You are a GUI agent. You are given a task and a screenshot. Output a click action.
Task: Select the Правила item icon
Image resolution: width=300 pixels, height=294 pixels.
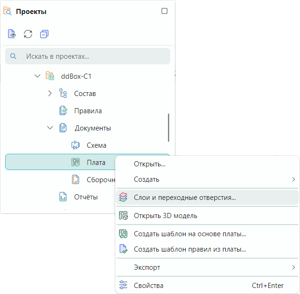63,111
